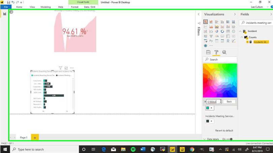Uncheck the Incidents M... field checkbox
The image size is (273, 153).
pyautogui.click(x=247, y=42)
